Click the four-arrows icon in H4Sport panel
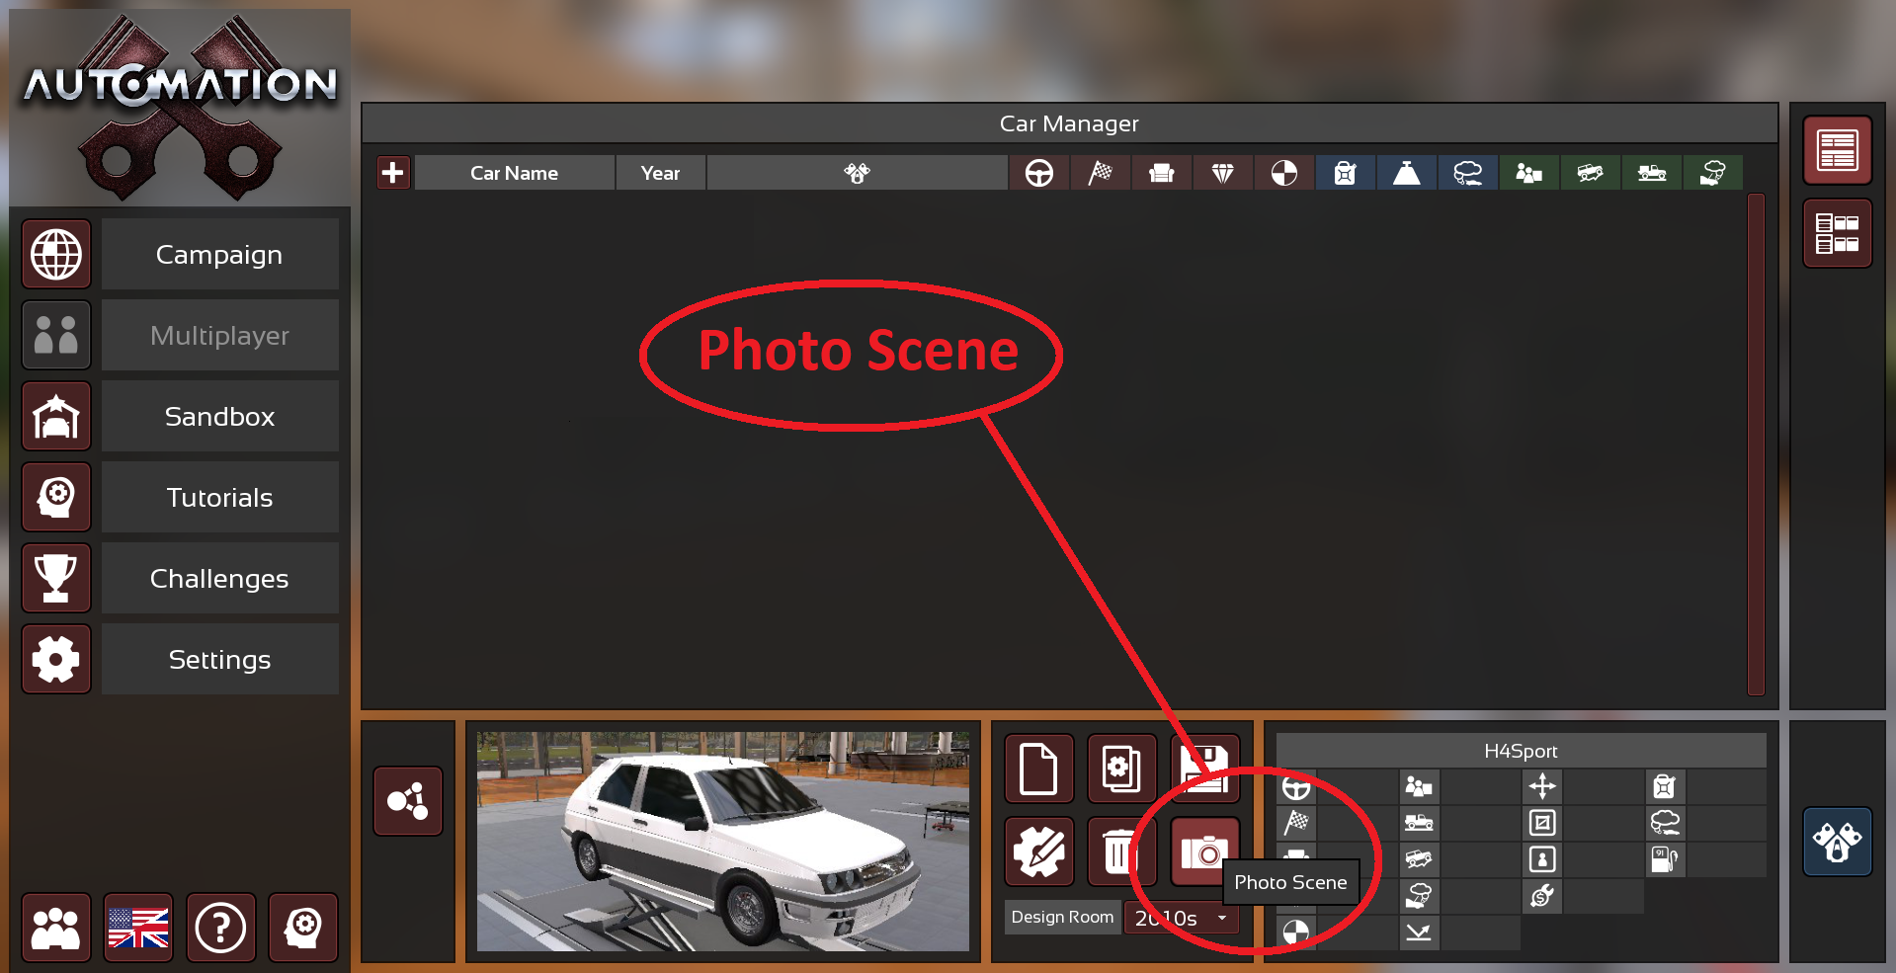 1542,786
